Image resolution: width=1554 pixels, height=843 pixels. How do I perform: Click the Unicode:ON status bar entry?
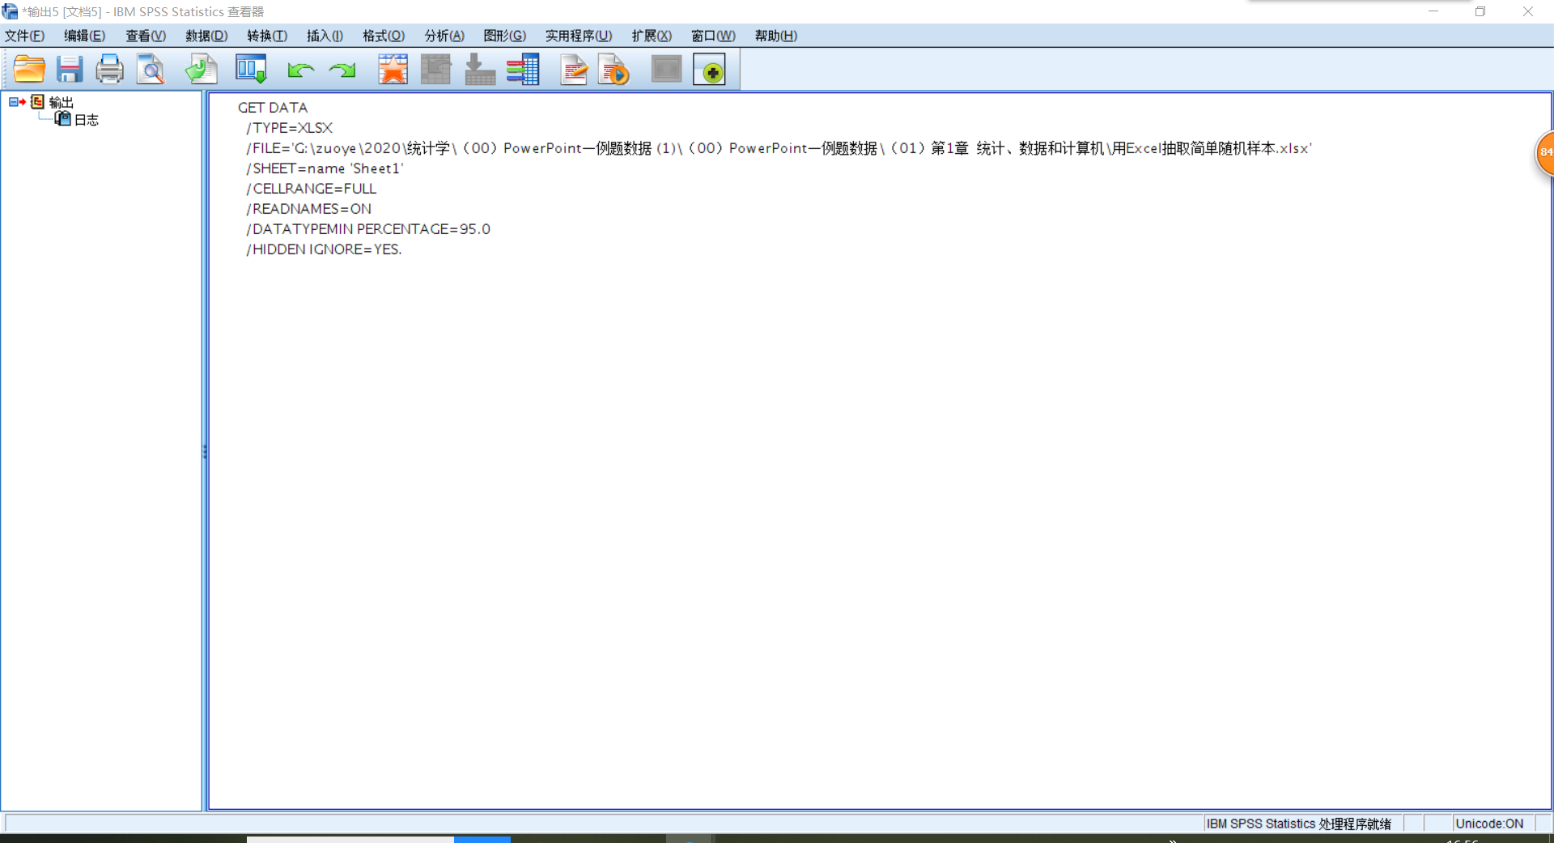click(1489, 824)
